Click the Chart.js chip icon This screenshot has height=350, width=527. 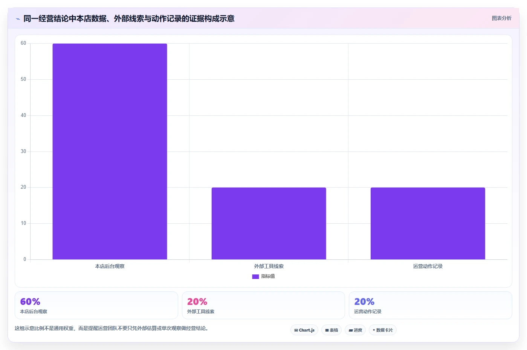[296, 330]
